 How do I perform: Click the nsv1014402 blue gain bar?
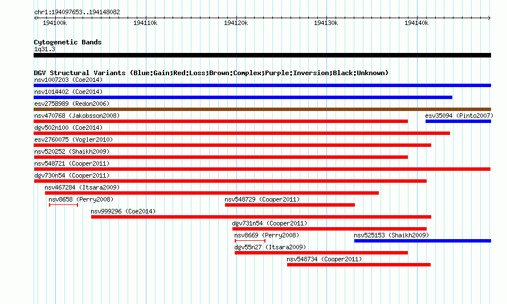click(x=243, y=97)
